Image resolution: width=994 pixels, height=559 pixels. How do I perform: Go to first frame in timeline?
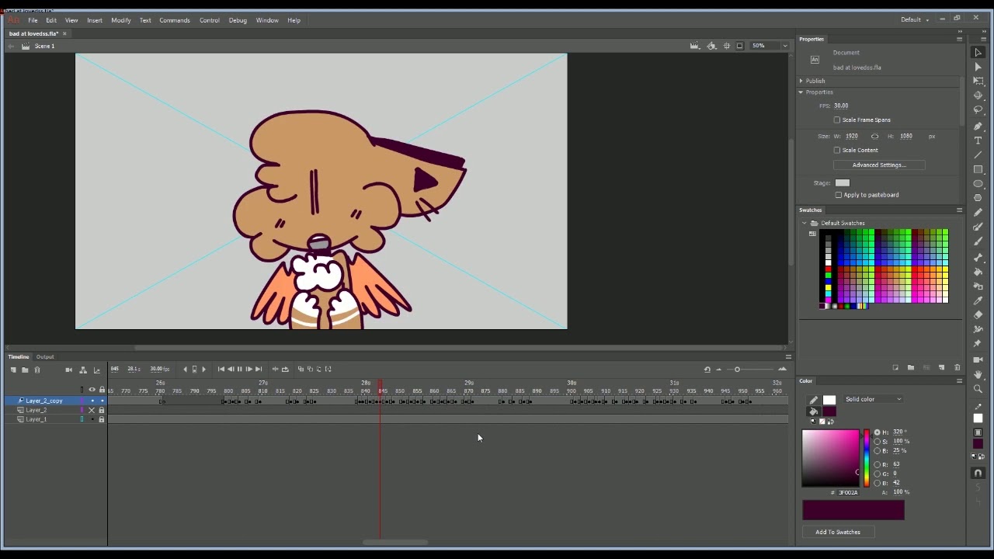pyautogui.click(x=221, y=370)
